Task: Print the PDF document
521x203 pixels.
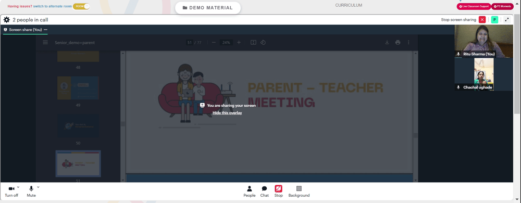Action: point(398,43)
